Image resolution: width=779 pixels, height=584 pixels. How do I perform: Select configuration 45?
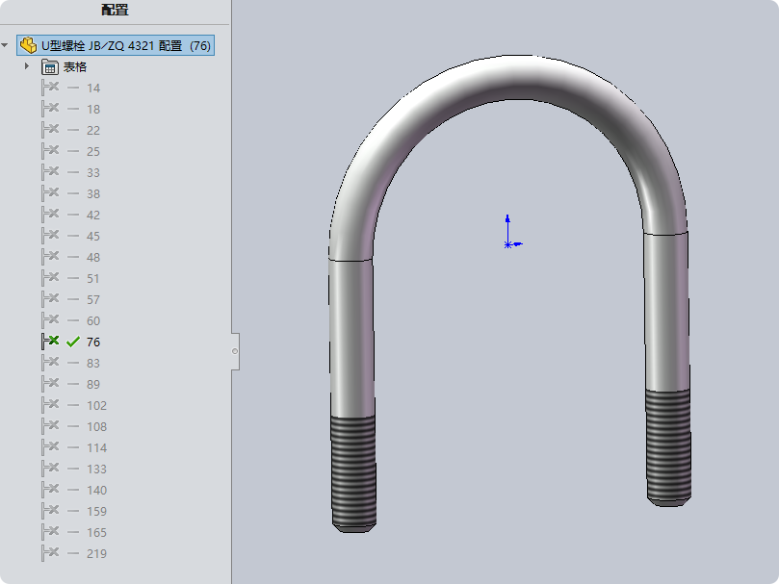(x=93, y=236)
